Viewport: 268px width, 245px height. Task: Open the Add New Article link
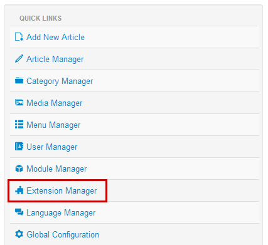(x=55, y=38)
